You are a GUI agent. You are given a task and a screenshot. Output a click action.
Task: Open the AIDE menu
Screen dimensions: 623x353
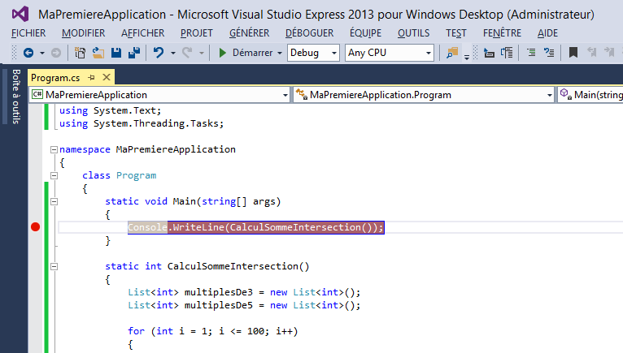548,33
